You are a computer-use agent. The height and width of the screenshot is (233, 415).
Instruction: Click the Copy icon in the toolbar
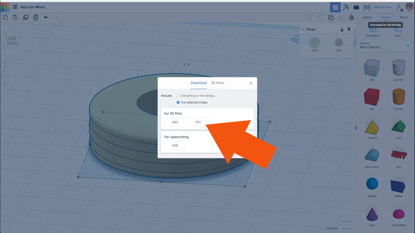(x=5, y=17)
